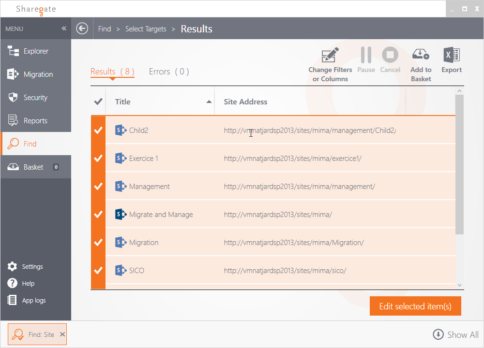Click scrollbar up arrow in results

[x=459, y=90]
